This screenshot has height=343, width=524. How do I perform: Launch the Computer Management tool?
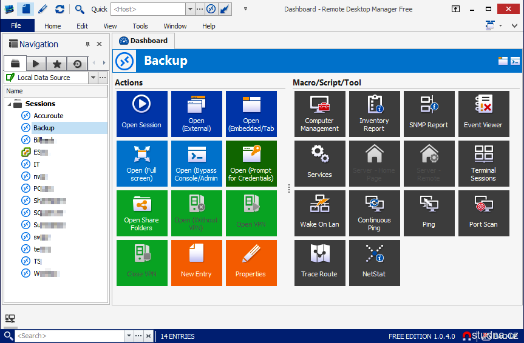(x=319, y=113)
